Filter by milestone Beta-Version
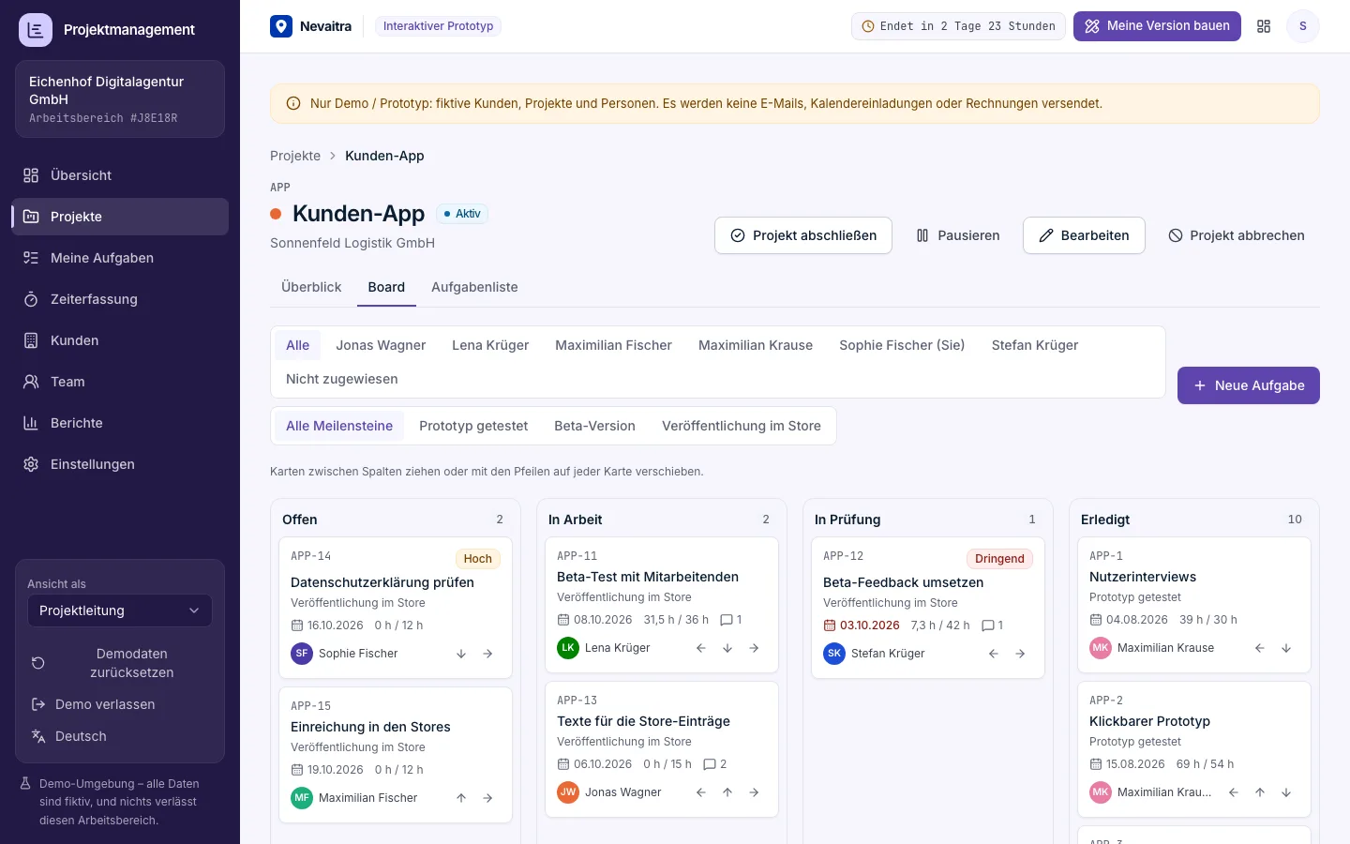 594,426
